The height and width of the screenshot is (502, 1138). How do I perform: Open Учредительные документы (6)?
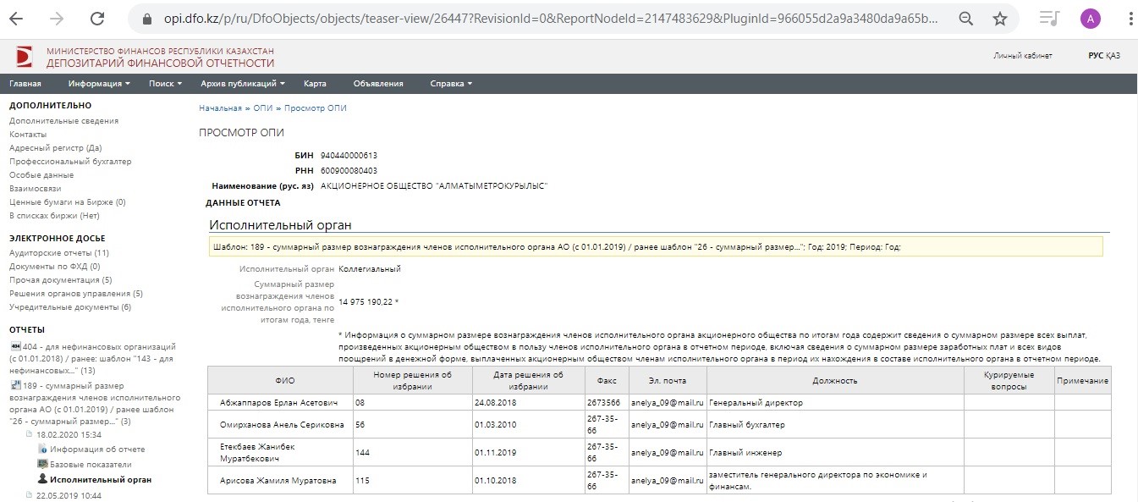click(x=70, y=307)
